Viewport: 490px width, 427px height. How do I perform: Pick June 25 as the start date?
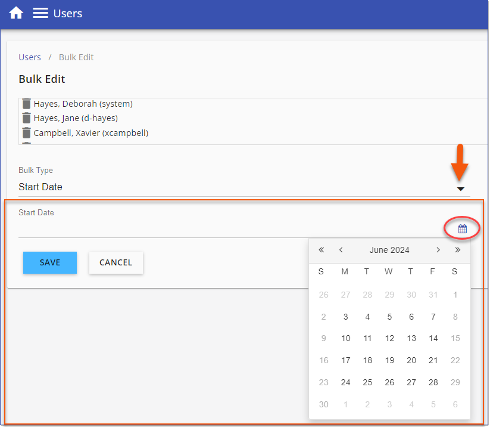(367, 382)
